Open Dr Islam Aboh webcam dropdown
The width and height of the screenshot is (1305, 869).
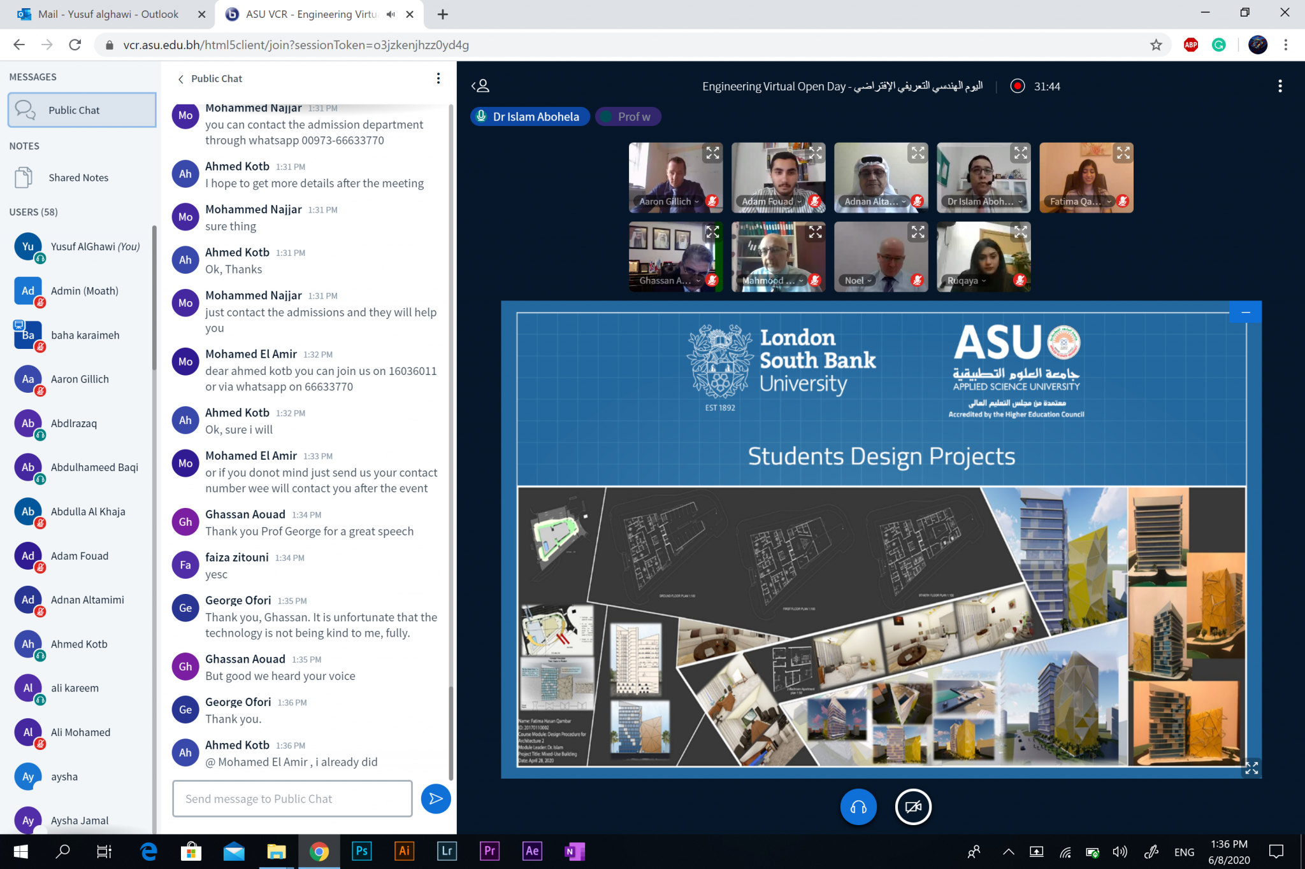[984, 201]
